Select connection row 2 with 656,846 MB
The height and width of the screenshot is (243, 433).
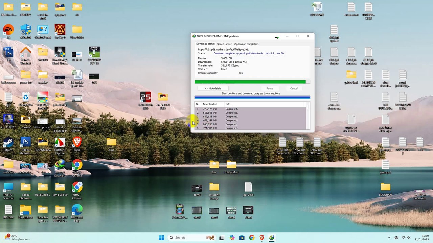click(250, 113)
